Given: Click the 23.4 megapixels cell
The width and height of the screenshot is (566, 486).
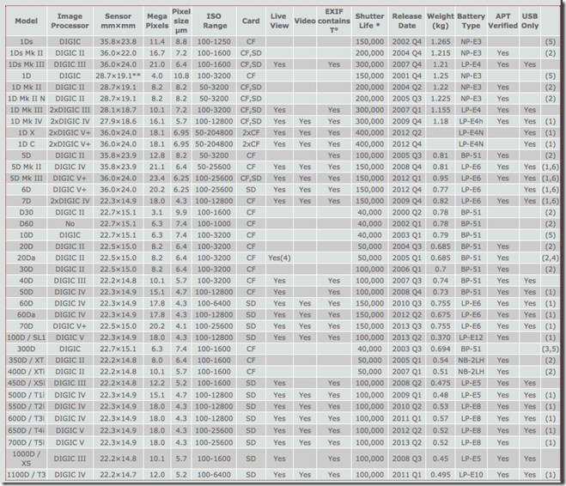Looking at the screenshot, I should tap(157, 179).
